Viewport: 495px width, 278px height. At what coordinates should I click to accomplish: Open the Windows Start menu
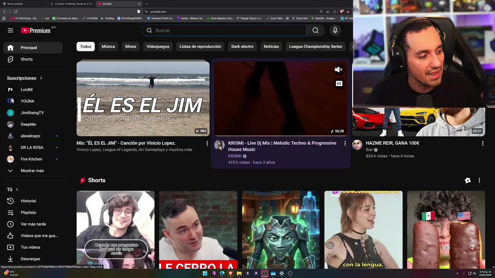[x=205, y=273]
